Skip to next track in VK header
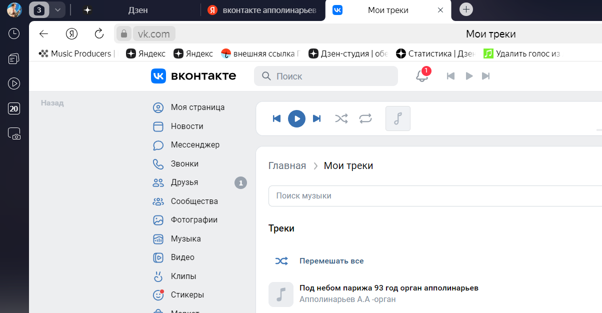The image size is (602, 313). pos(485,76)
